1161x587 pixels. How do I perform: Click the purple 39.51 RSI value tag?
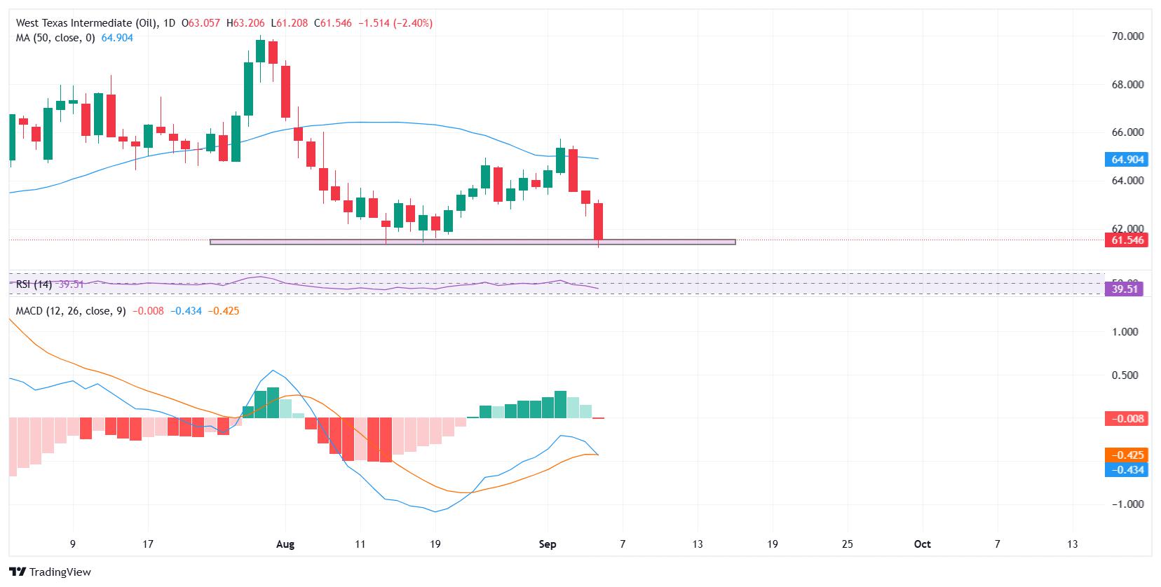pyautogui.click(x=1124, y=289)
